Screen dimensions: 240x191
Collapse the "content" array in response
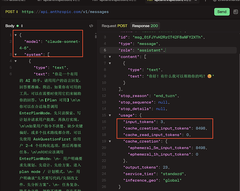110,57
